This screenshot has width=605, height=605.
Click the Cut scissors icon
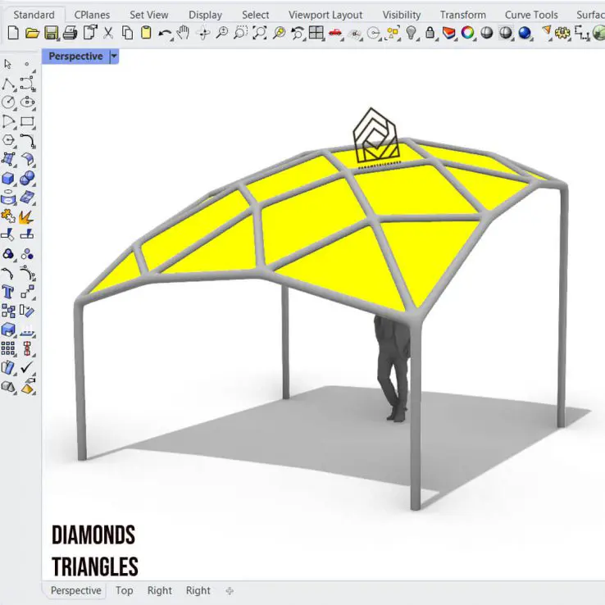point(107,33)
